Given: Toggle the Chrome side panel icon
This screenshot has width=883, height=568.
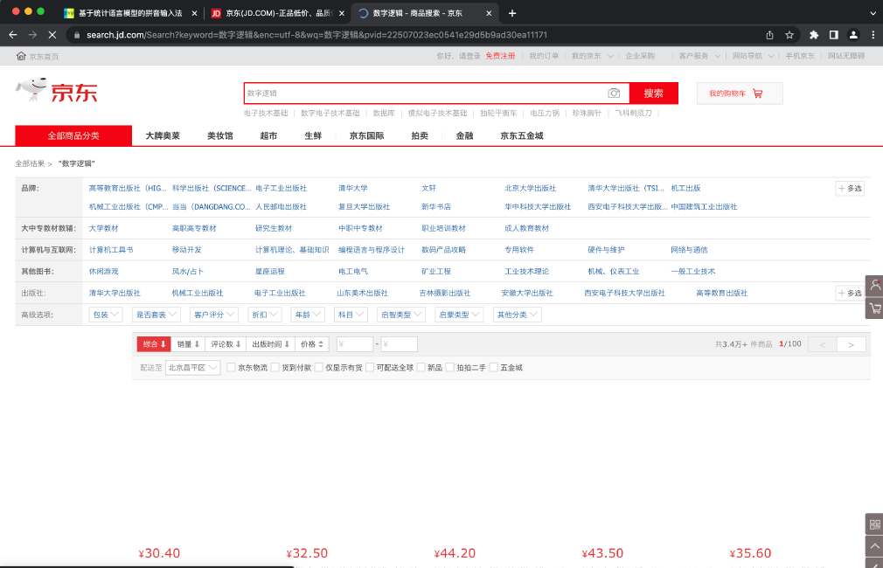Looking at the screenshot, I should click(833, 35).
